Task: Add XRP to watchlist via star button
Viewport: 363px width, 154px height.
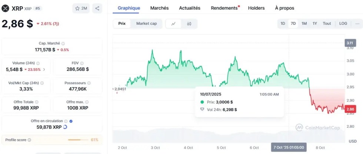Action: point(81,8)
